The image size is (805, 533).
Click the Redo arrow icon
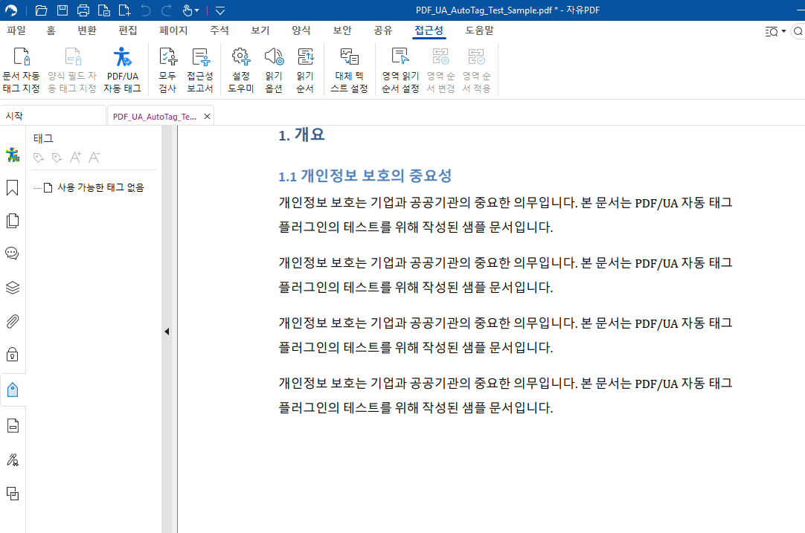pyautogui.click(x=167, y=10)
